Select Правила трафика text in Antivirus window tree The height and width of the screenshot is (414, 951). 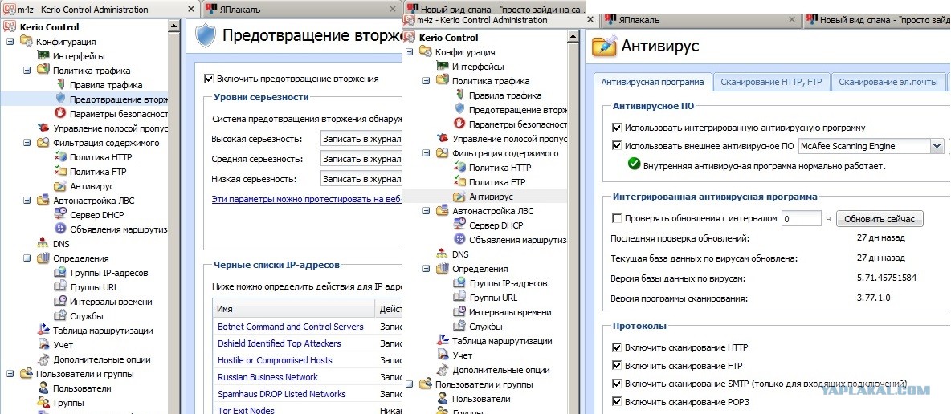[505, 95]
